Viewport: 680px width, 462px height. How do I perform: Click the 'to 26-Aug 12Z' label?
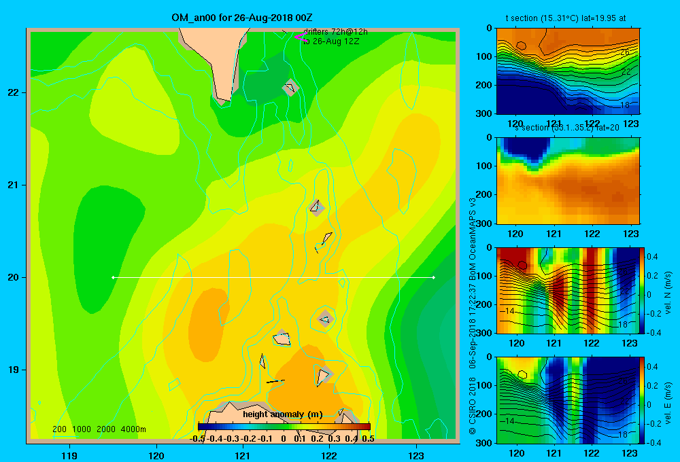[x=331, y=41]
